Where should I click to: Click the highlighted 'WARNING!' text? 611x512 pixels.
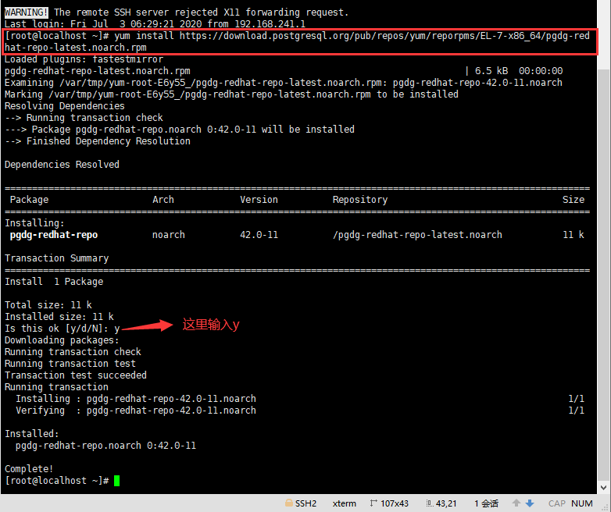pos(27,12)
